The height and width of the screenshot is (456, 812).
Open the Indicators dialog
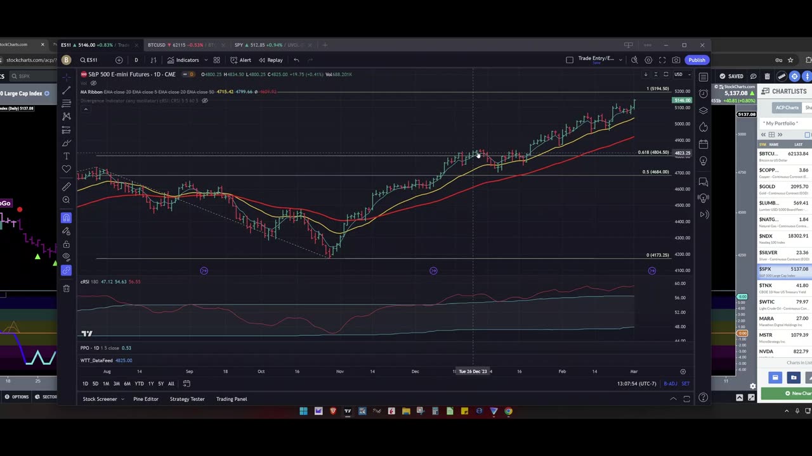183,60
